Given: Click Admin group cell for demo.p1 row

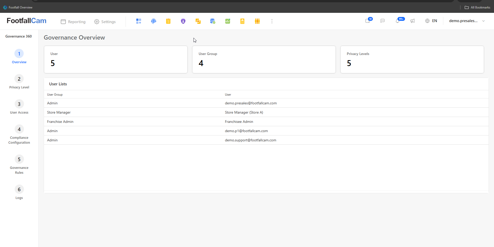Looking at the screenshot, I should click(x=52, y=131).
